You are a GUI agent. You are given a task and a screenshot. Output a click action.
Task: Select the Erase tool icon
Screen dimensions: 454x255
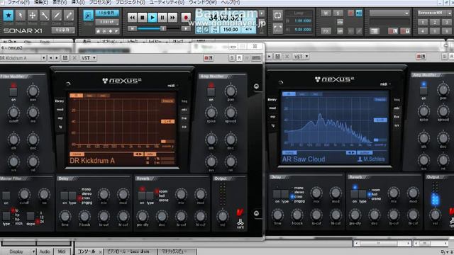[69, 16]
